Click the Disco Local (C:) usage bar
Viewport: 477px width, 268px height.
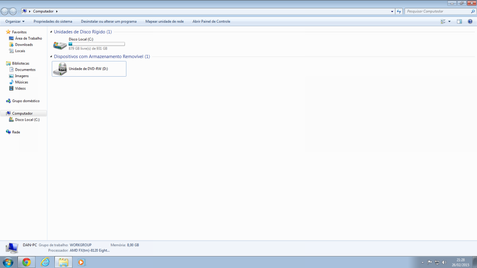tap(97, 44)
